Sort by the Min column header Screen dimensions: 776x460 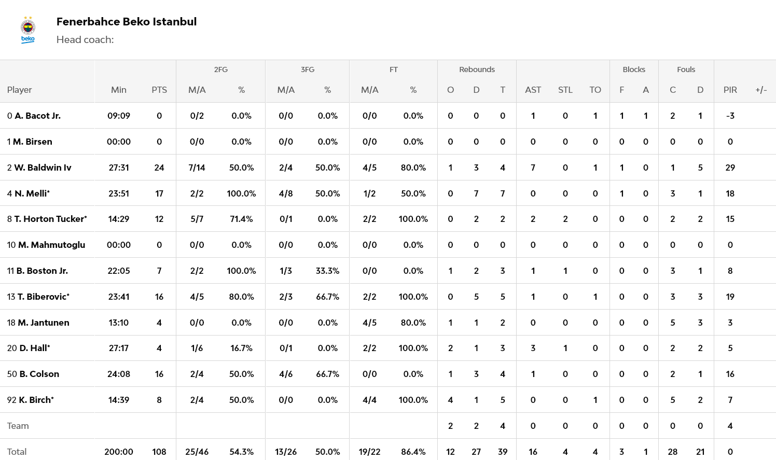(119, 90)
